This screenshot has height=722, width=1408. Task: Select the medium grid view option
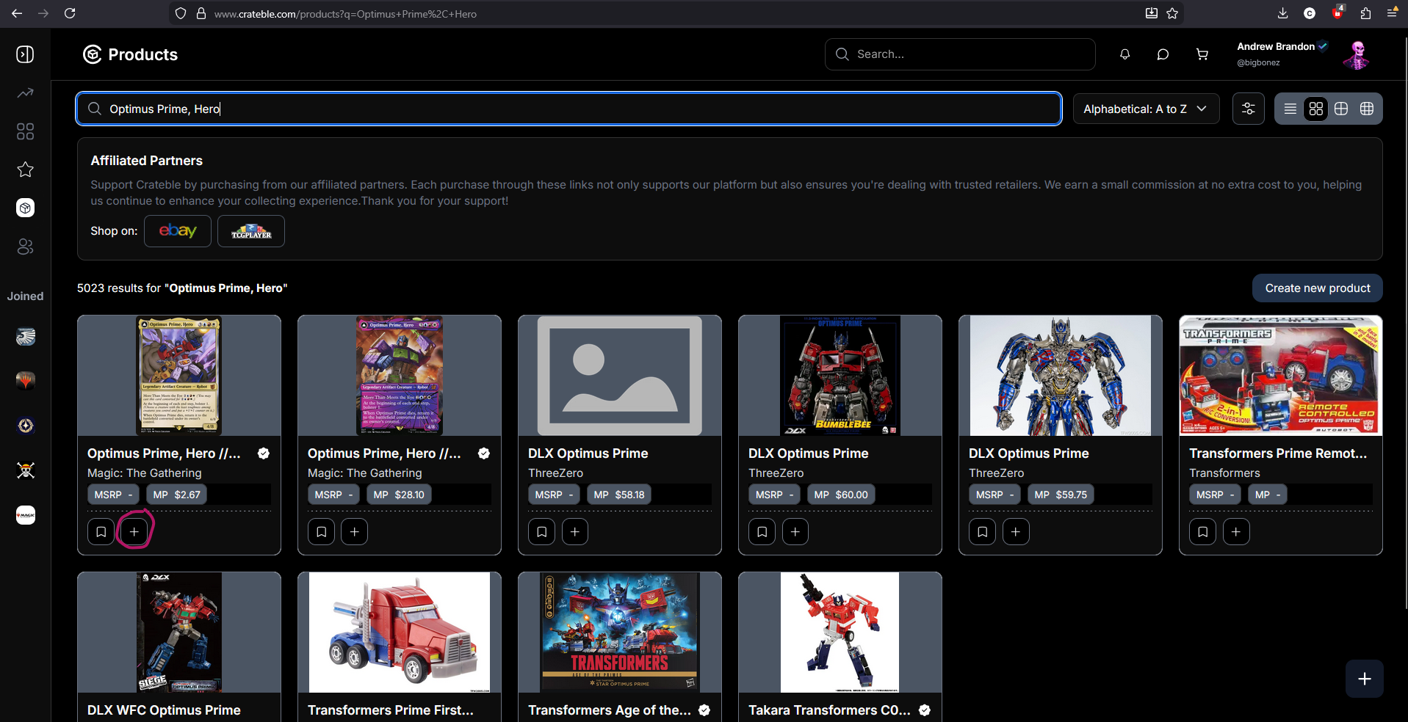click(x=1341, y=109)
